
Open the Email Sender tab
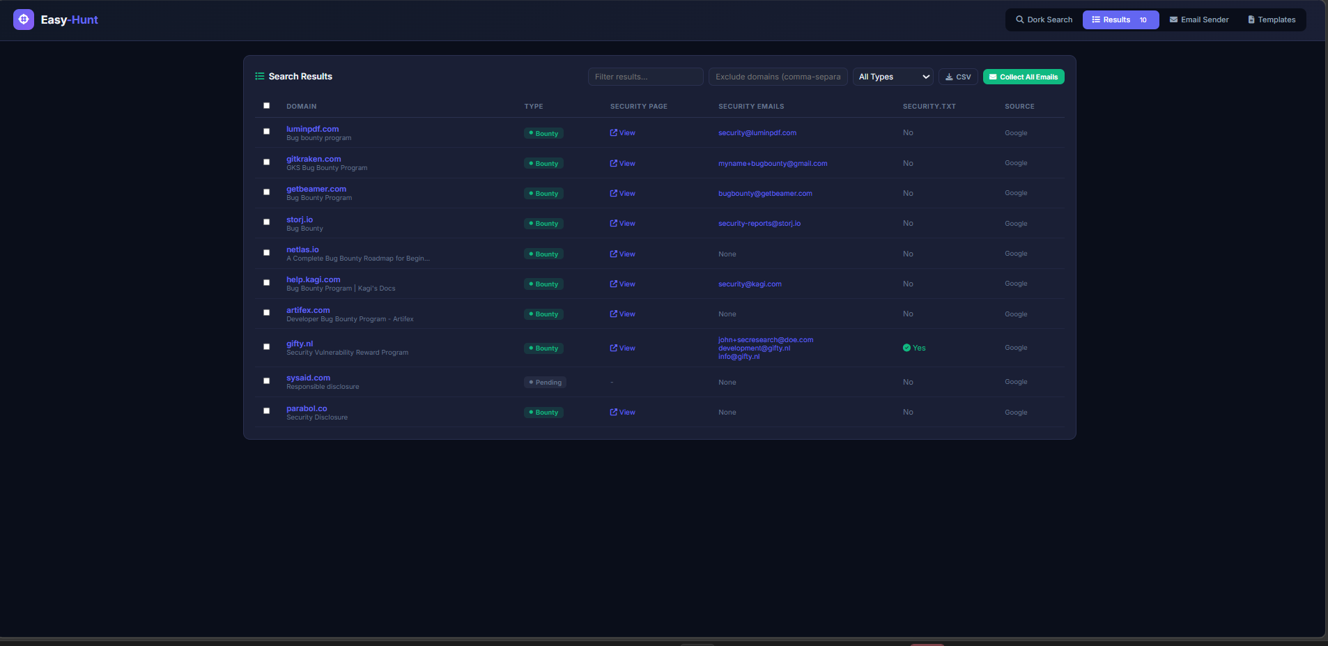click(1199, 20)
